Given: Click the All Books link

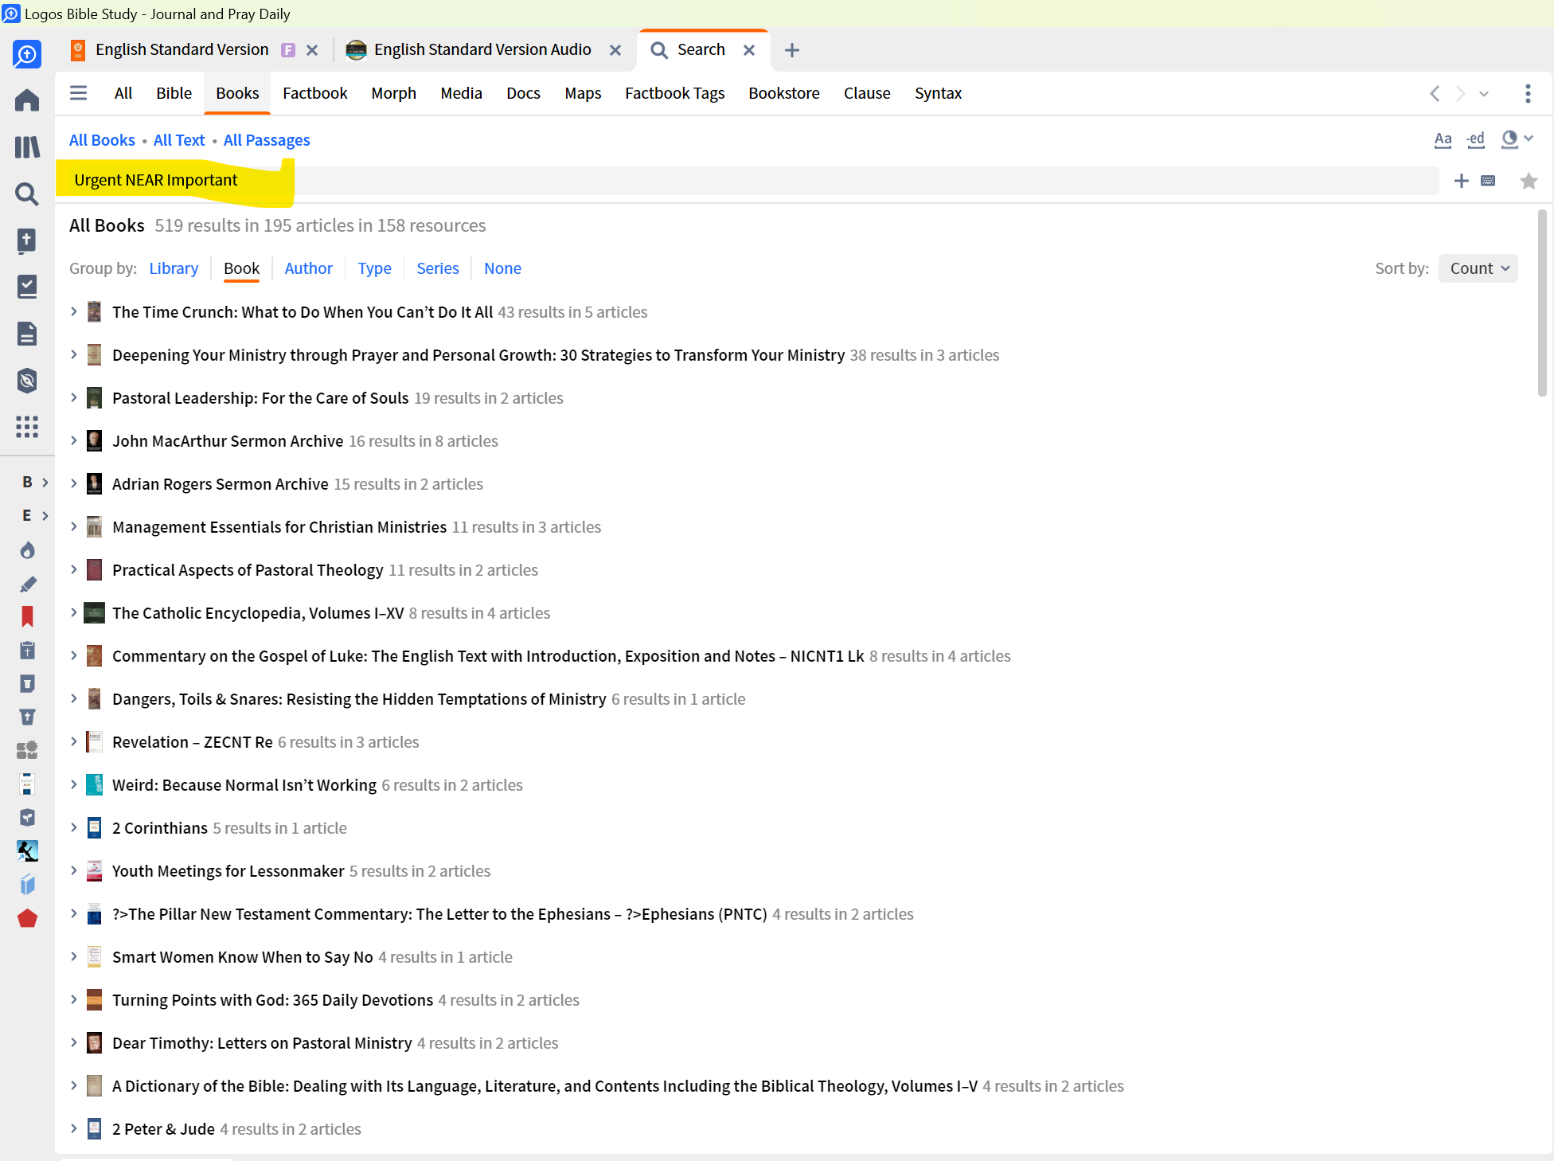Looking at the screenshot, I should tap(102, 140).
